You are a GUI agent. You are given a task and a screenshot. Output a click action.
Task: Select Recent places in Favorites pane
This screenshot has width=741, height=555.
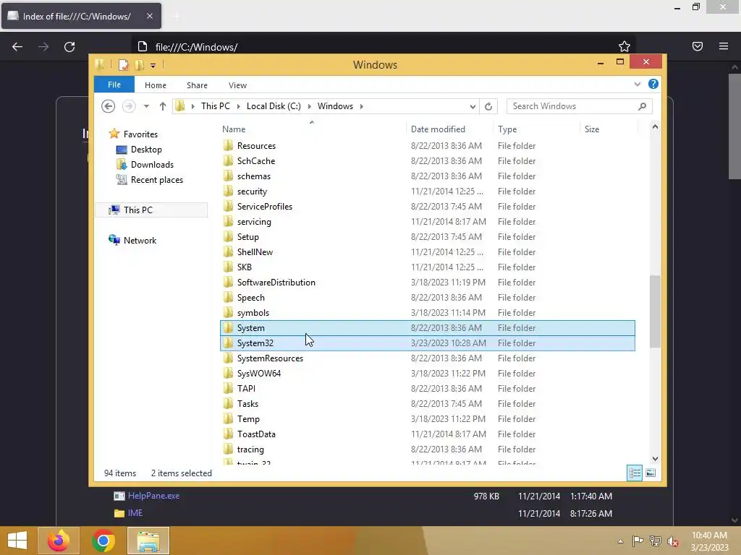156,180
